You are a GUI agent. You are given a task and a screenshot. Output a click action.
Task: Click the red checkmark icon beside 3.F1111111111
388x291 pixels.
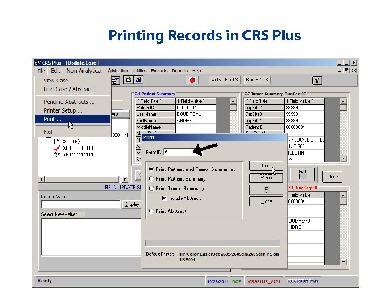(x=57, y=148)
